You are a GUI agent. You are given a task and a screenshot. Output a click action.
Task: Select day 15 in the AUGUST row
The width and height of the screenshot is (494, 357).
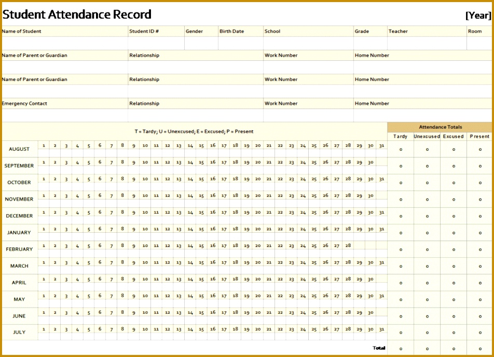pyautogui.click(x=201, y=146)
